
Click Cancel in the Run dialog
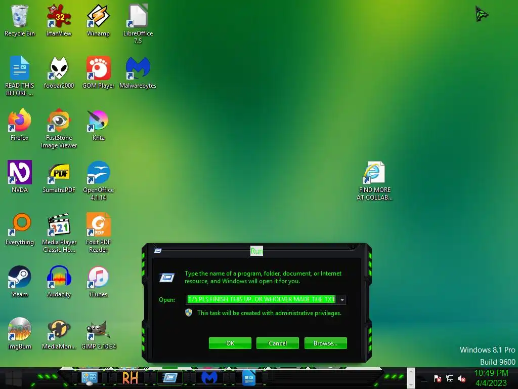(x=278, y=343)
